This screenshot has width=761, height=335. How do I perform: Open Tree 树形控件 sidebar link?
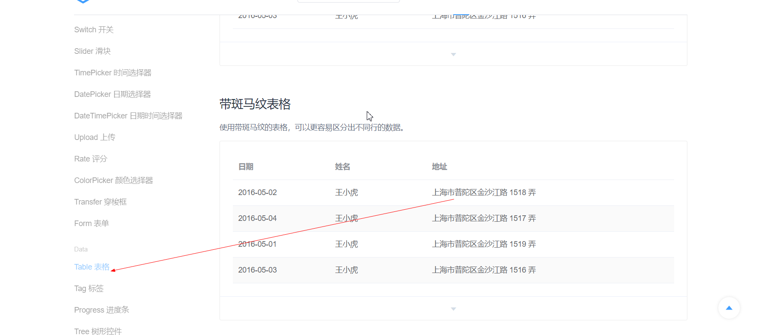coord(98,331)
